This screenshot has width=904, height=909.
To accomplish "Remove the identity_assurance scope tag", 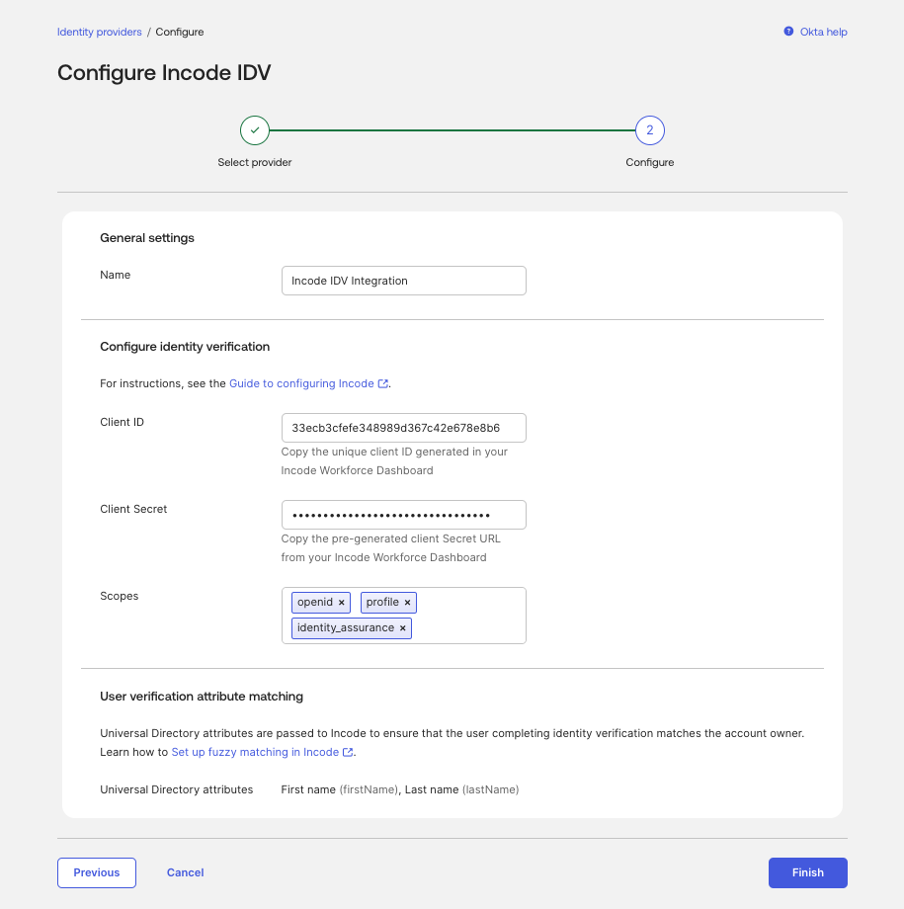I will click(x=402, y=627).
